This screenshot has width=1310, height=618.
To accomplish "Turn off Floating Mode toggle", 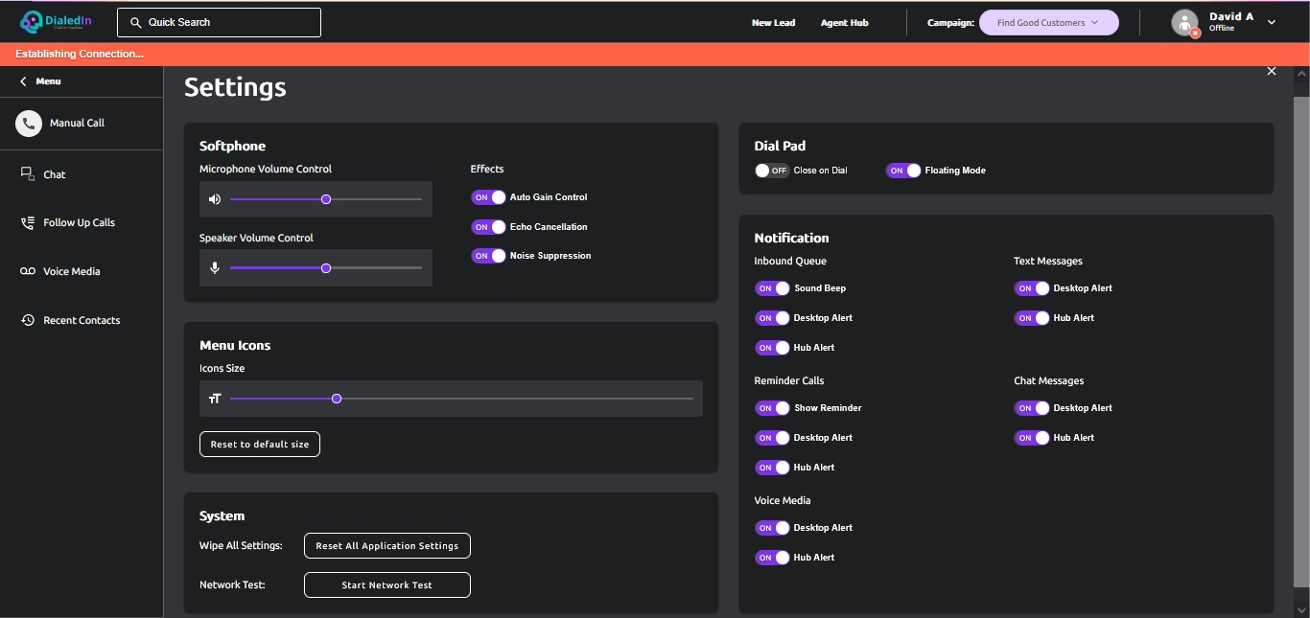I will point(903,171).
